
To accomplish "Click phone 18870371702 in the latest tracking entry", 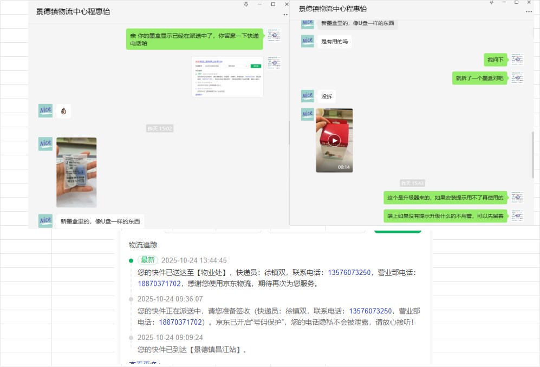I will [159, 284].
